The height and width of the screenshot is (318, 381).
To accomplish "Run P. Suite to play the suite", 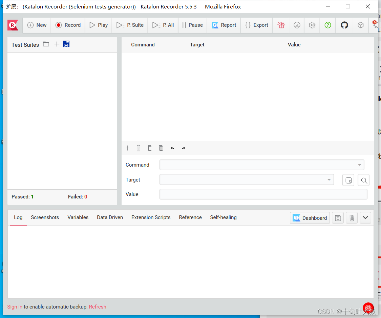I will (x=130, y=25).
